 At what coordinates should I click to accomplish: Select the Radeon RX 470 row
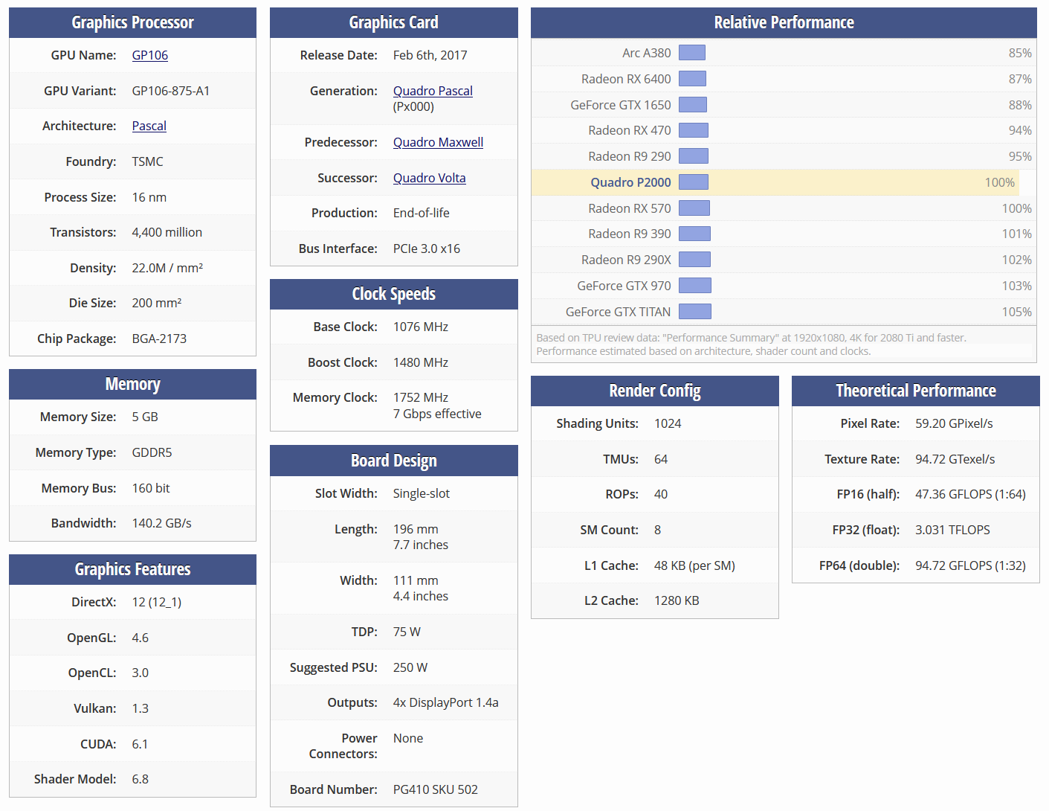pos(784,130)
